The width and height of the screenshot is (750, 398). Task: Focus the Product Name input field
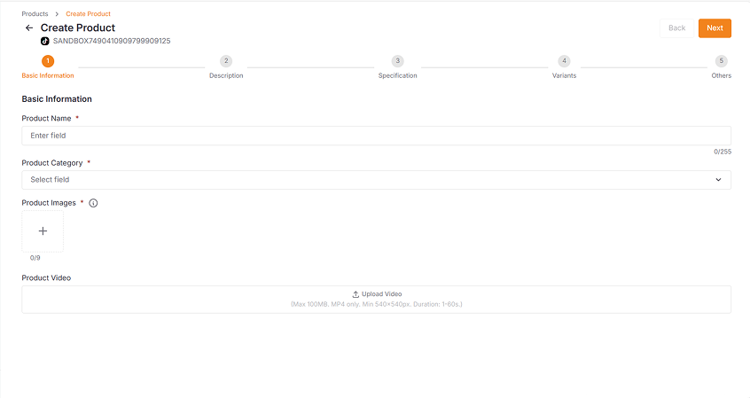point(376,136)
